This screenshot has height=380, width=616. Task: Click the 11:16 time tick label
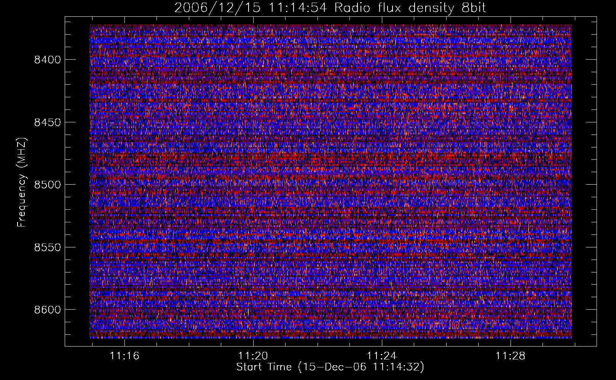point(124,356)
